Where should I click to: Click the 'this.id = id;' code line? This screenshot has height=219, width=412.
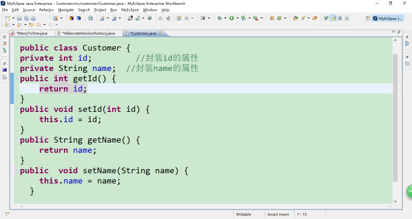[70, 120]
